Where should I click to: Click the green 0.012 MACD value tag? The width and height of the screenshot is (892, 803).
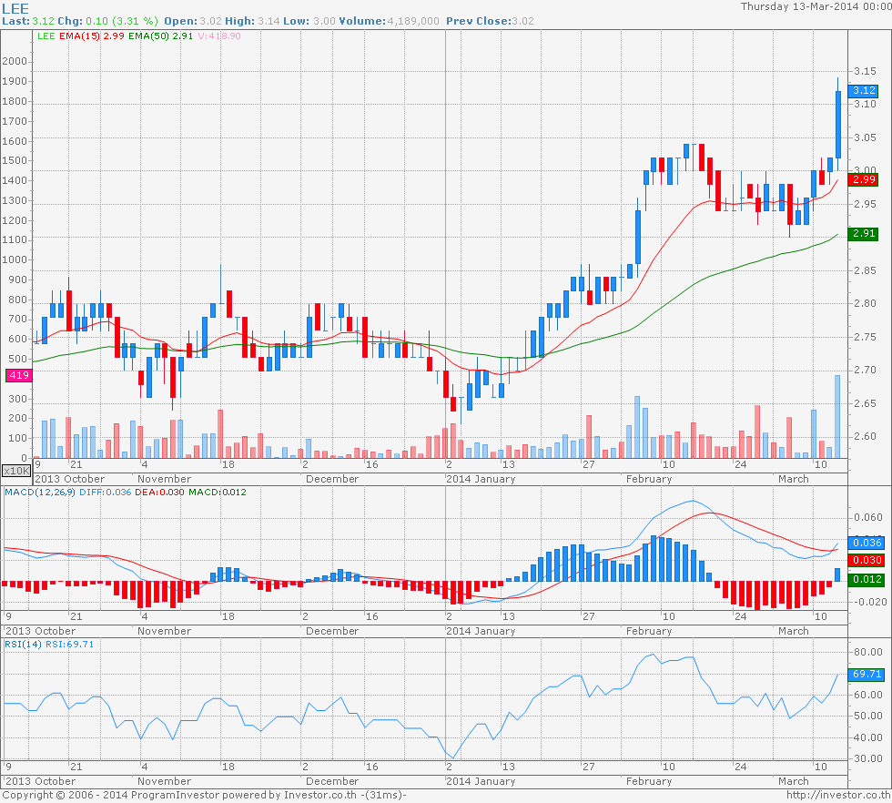point(865,579)
